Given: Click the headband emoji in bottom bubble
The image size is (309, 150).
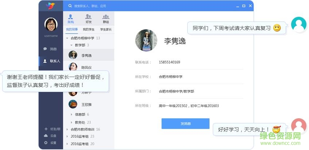Looking at the screenshot, I should (277, 129).
